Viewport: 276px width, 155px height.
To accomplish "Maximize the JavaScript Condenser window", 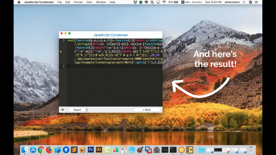I will tap(69, 33).
